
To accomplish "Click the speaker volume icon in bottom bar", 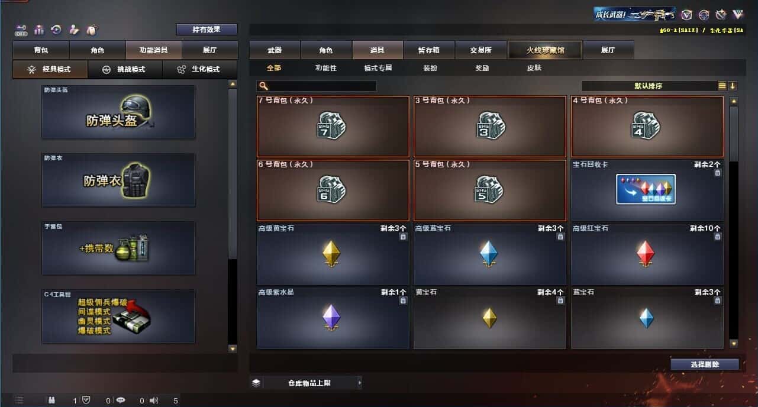I will 154,400.
